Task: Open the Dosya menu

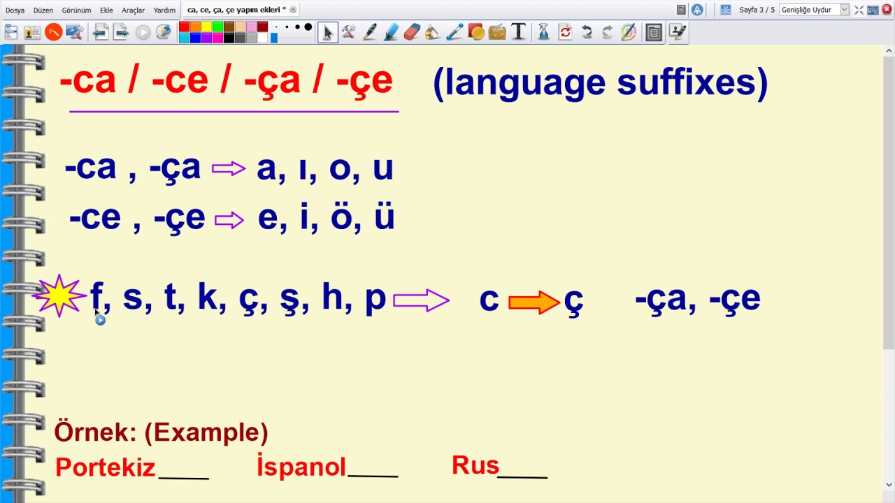Action: coord(15,10)
